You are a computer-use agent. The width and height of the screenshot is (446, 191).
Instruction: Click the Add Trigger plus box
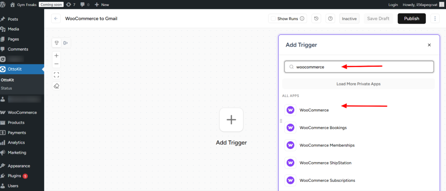[231, 120]
